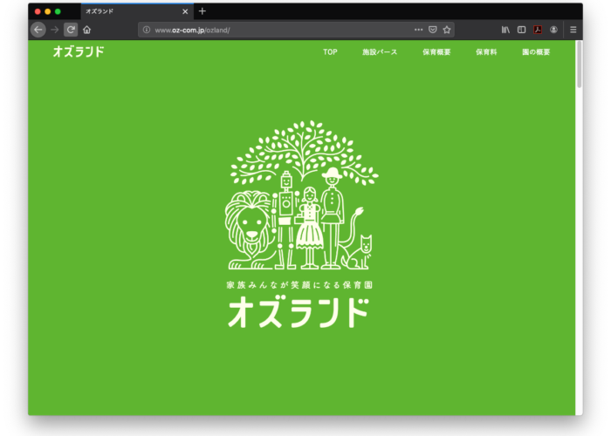Close the オズランド tab
The height and width of the screenshot is (436, 611).
tap(185, 11)
